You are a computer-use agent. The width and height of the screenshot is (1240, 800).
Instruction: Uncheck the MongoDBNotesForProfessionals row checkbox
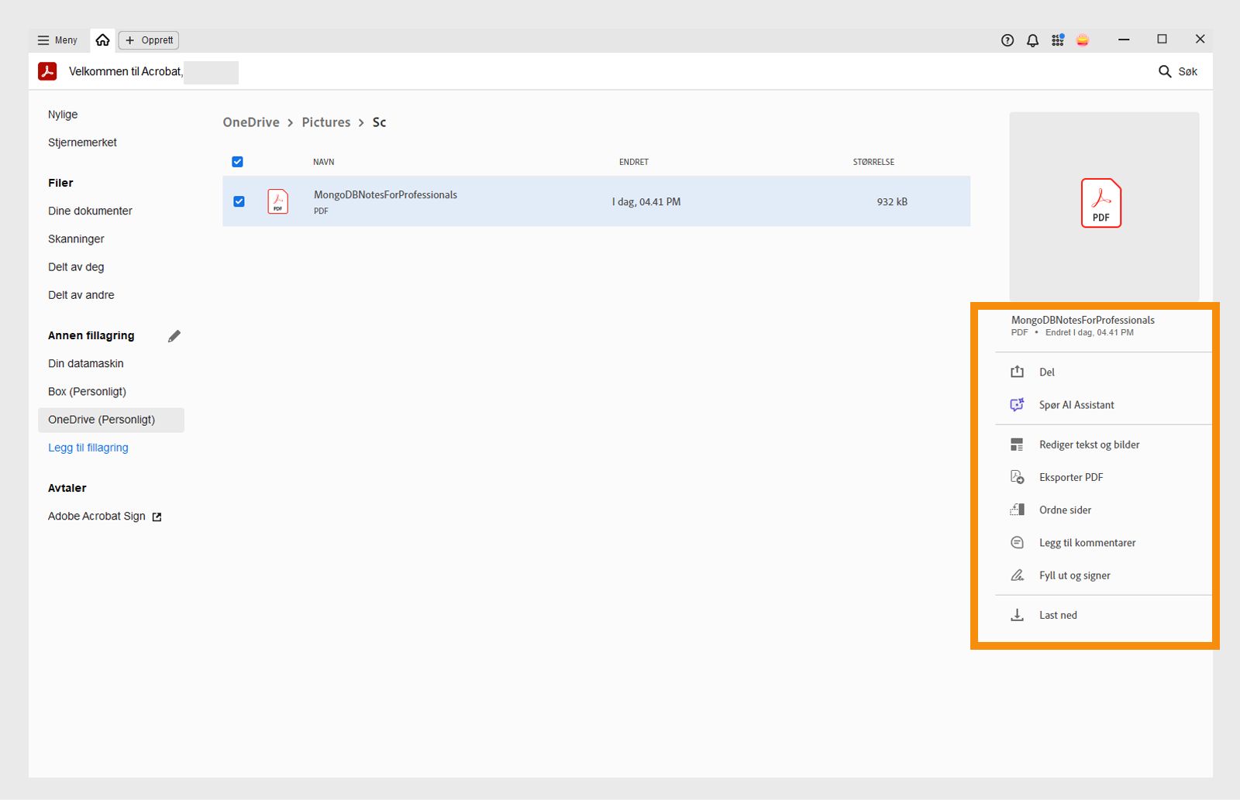pos(239,201)
